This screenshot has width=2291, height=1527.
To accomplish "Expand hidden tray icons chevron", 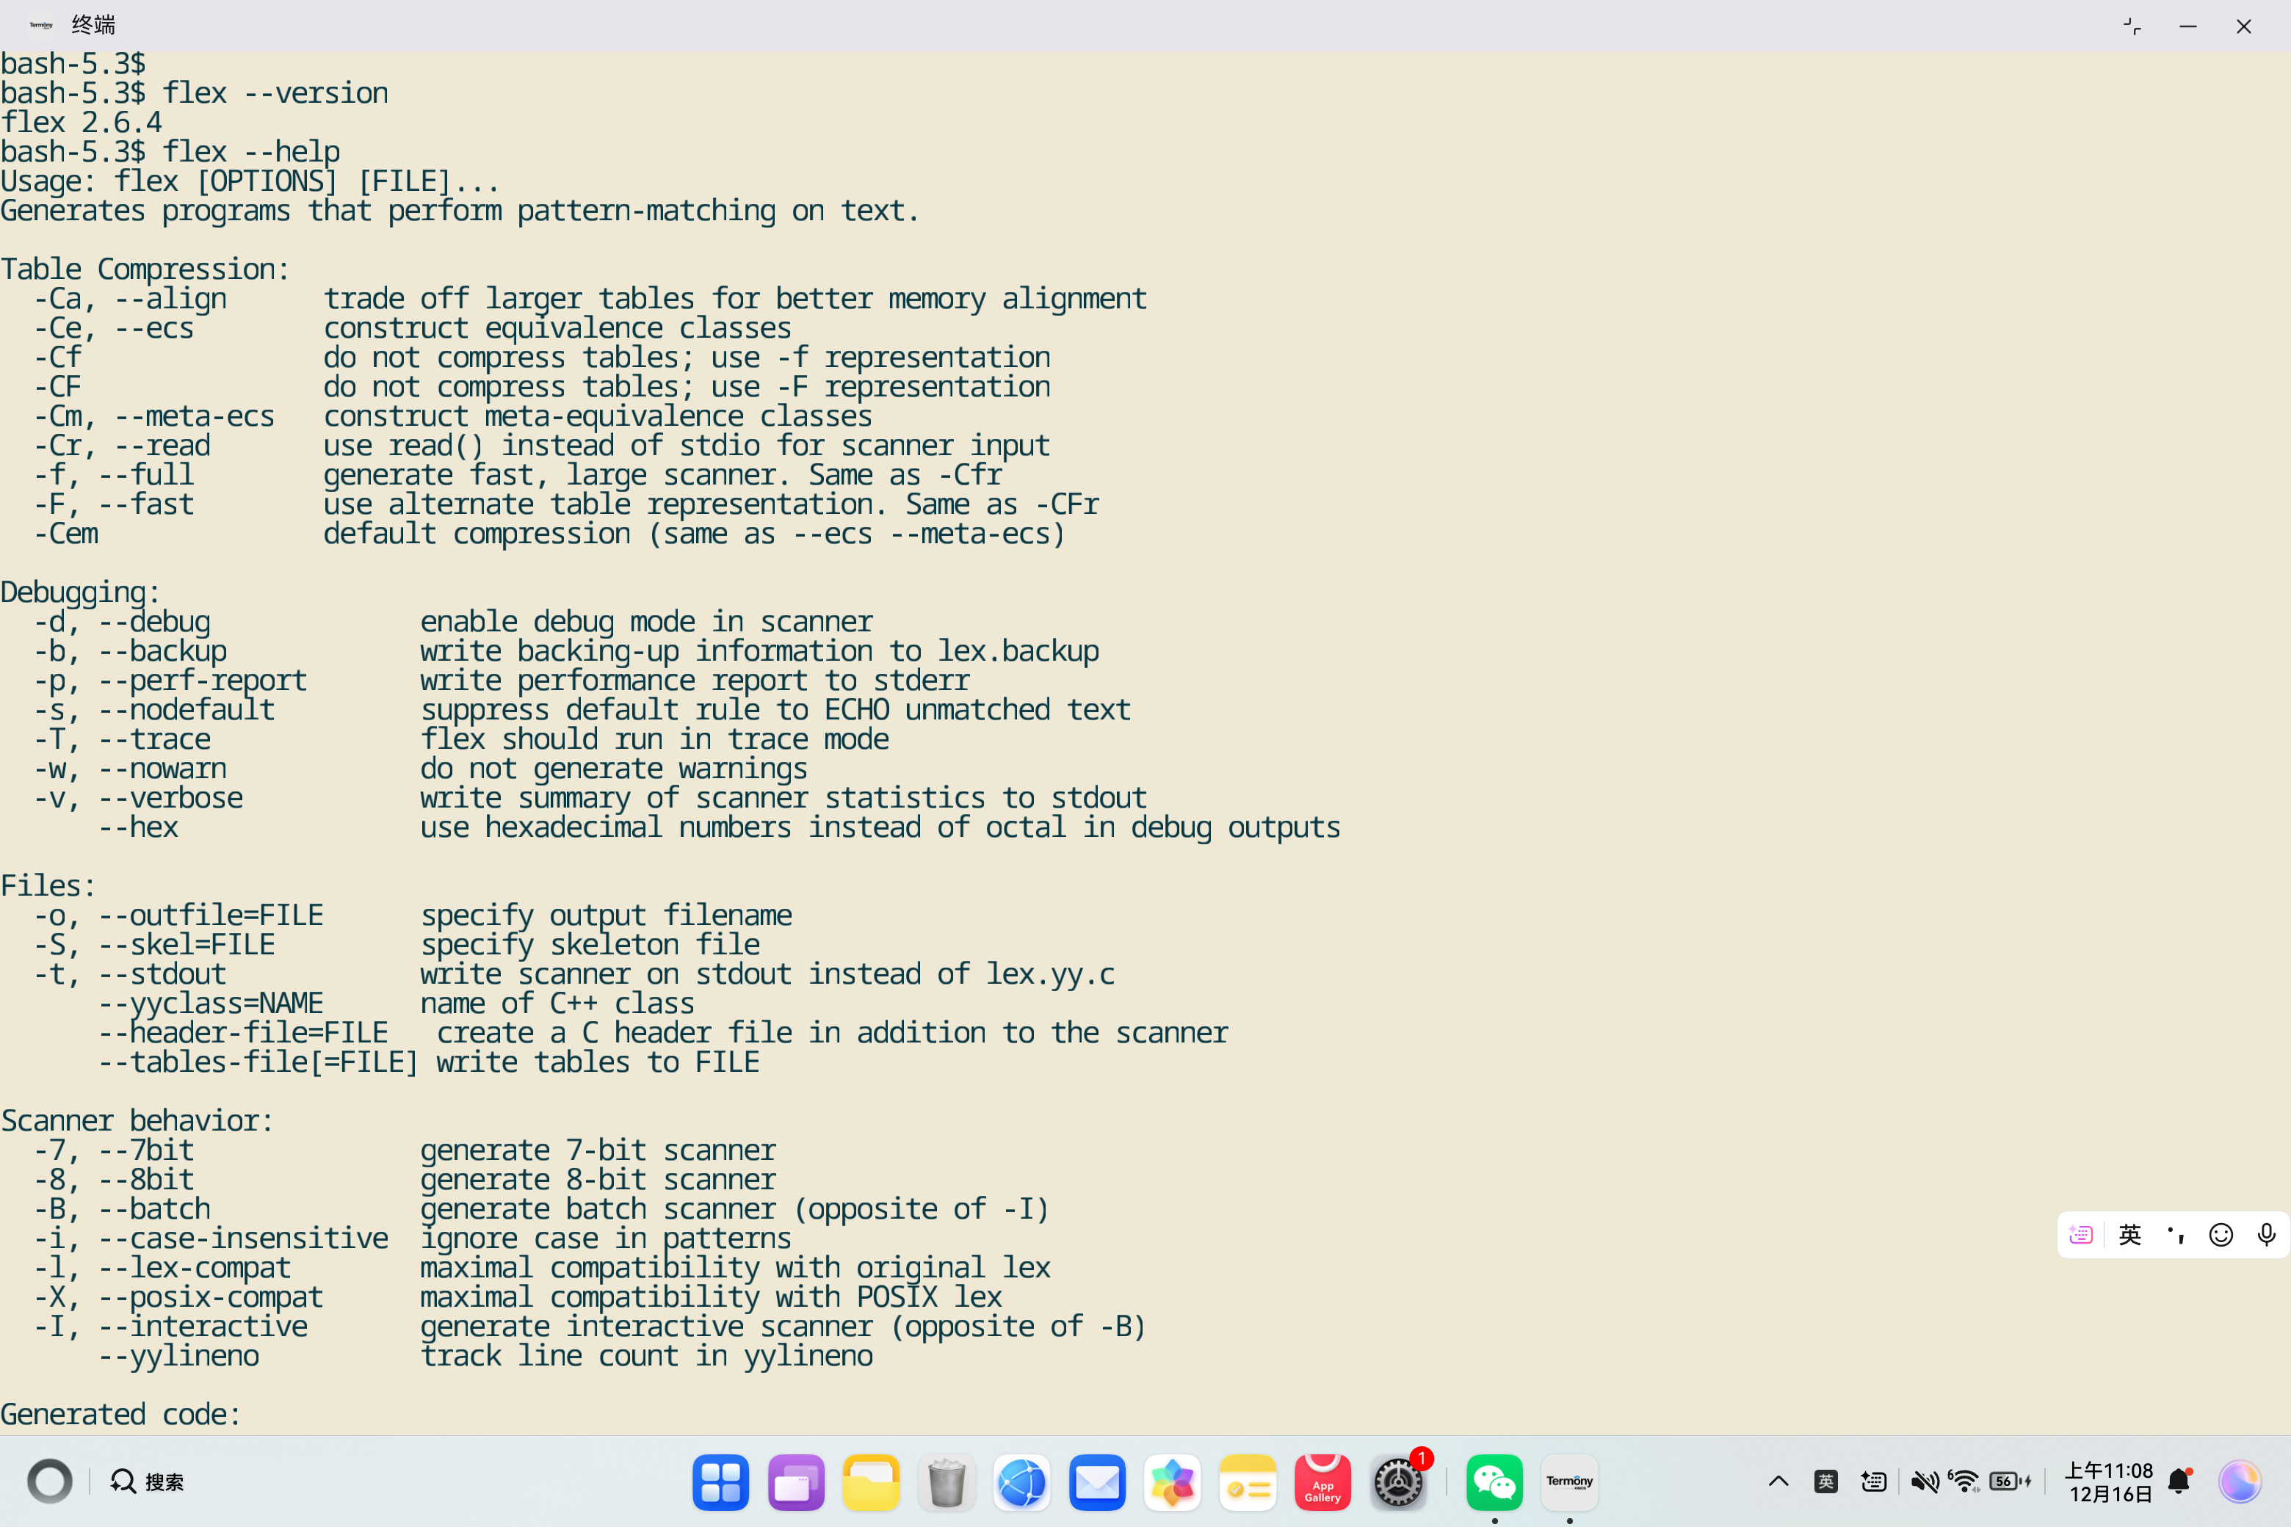I will point(1778,1481).
